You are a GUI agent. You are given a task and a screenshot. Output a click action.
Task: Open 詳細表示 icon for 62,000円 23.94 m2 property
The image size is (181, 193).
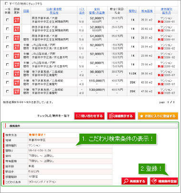17,47
